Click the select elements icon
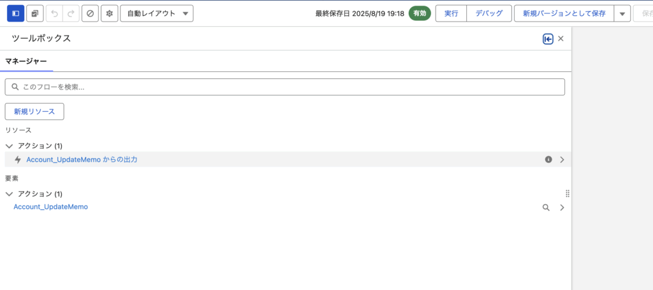 34,13
